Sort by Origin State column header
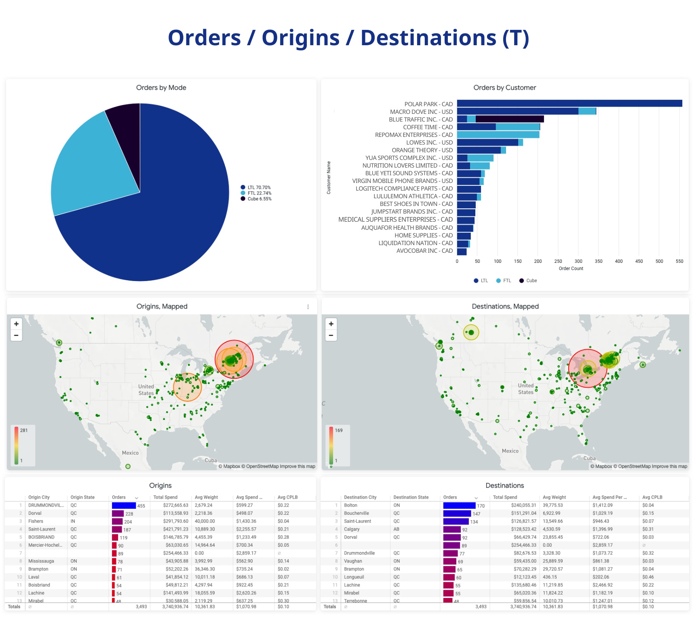 click(82, 497)
